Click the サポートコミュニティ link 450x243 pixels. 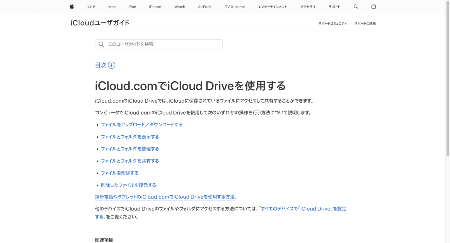tap(333, 23)
